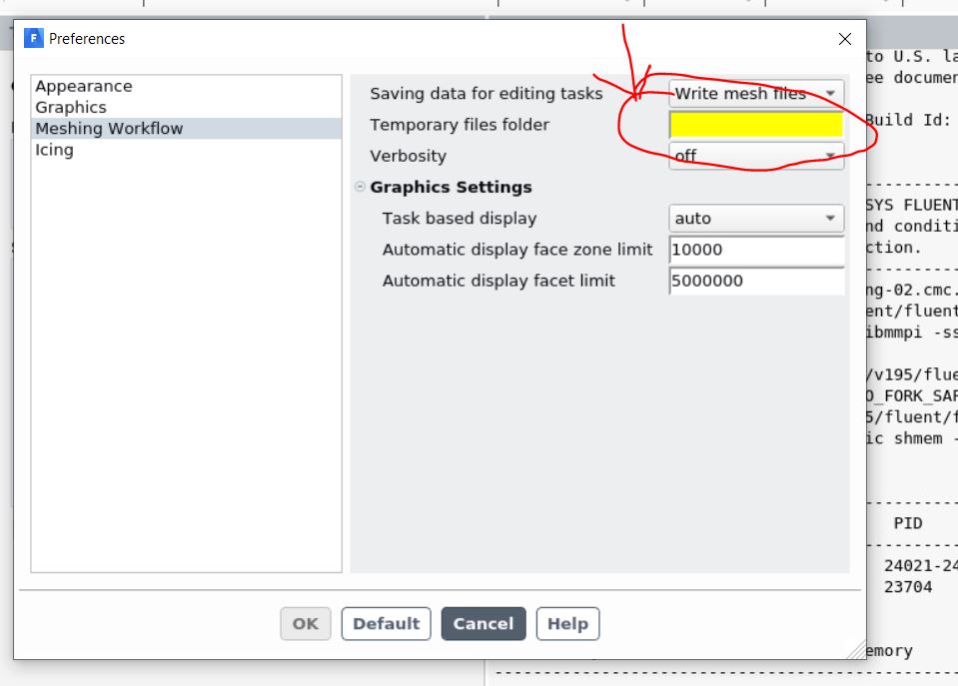Reset preferences with the Default button
The height and width of the screenshot is (686, 958).
[x=386, y=624]
